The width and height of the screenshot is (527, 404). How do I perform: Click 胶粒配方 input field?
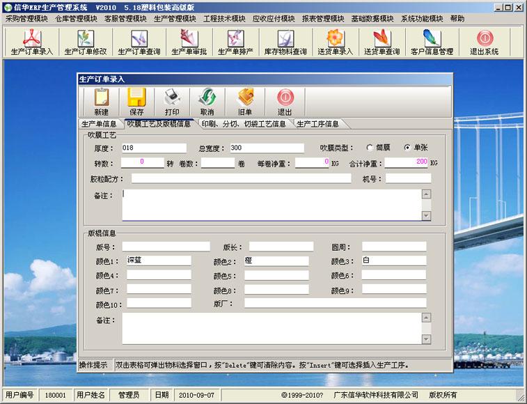(x=242, y=178)
